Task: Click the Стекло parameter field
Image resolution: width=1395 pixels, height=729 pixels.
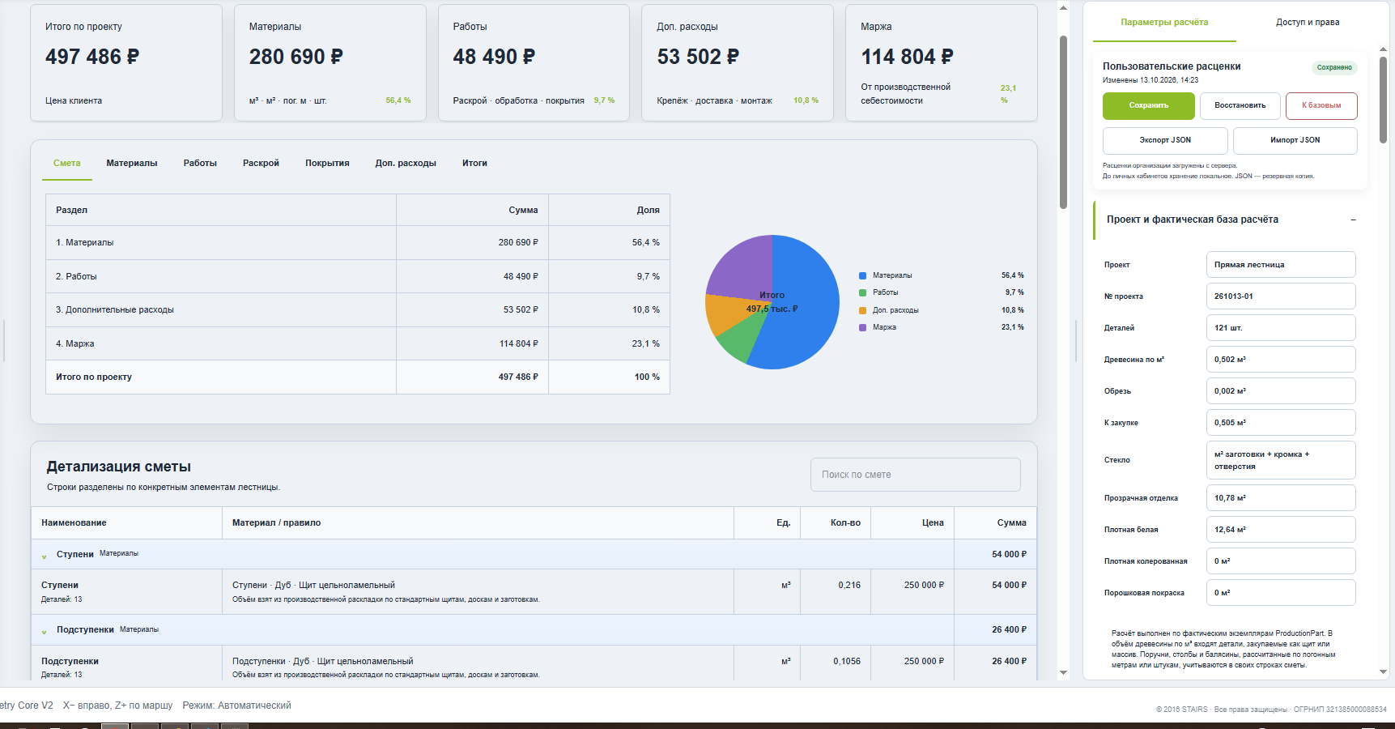Action: (1281, 460)
